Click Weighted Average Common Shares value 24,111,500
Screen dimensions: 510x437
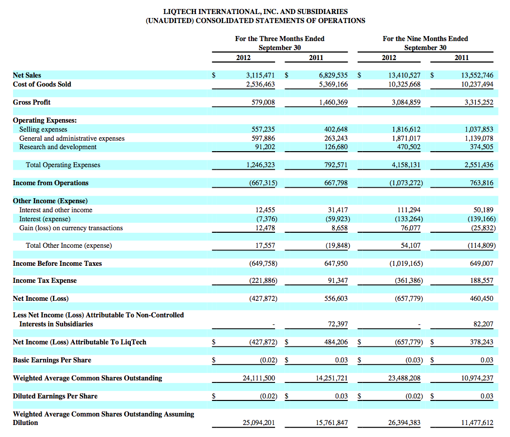(259, 378)
